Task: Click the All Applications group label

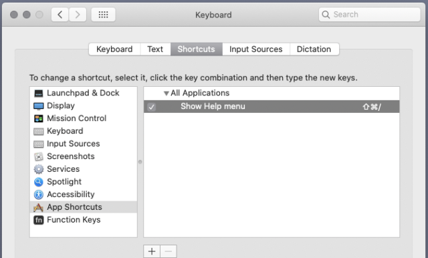Action: coord(200,93)
